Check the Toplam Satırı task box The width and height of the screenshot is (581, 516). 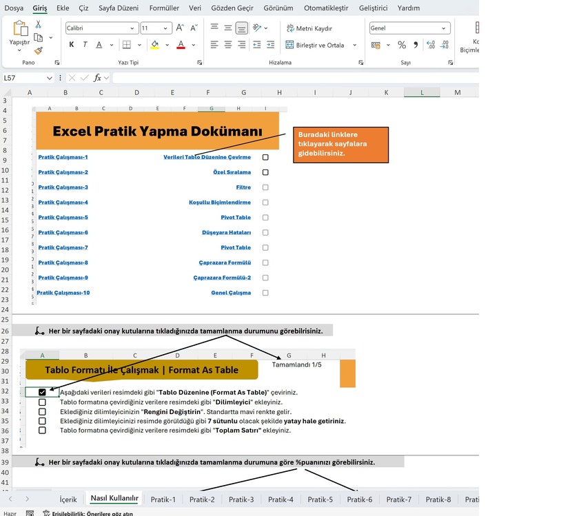click(42, 431)
